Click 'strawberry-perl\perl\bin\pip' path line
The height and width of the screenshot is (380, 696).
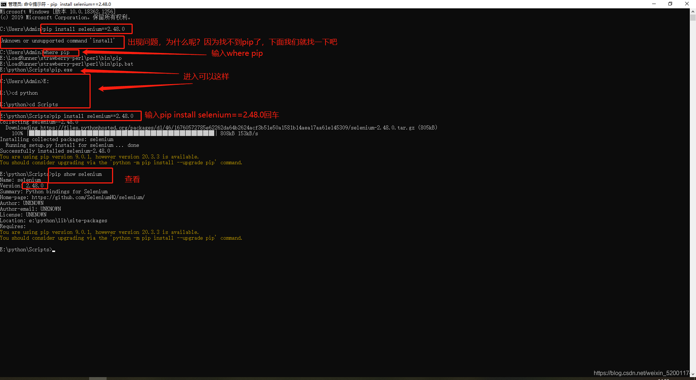pos(61,58)
